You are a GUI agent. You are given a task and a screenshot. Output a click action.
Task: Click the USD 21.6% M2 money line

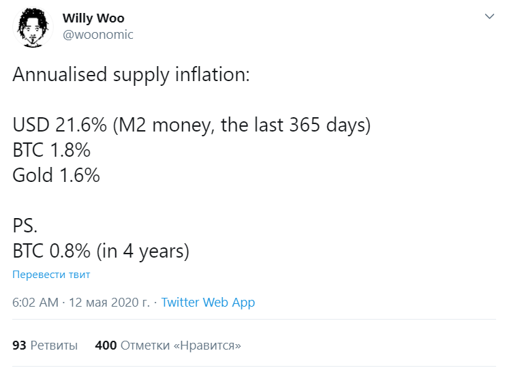pos(191,125)
